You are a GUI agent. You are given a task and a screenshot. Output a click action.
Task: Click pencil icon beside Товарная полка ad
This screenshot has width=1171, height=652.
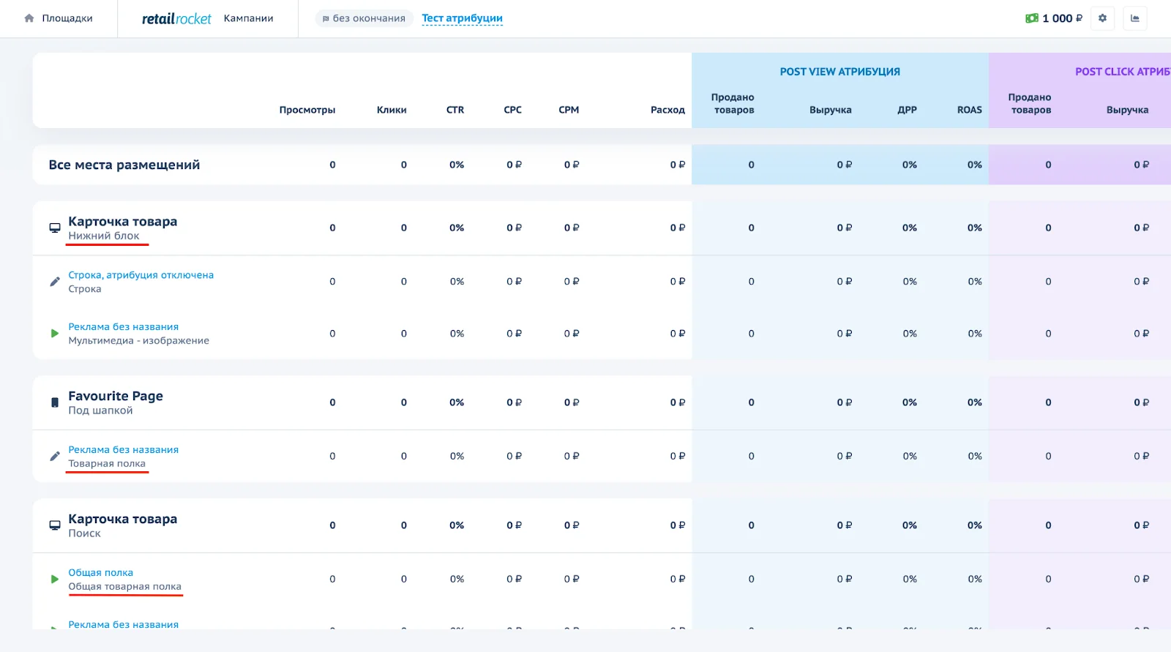click(55, 457)
